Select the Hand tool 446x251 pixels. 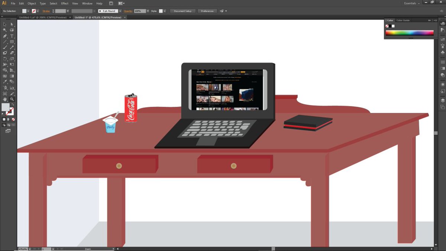(x=5, y=99)
